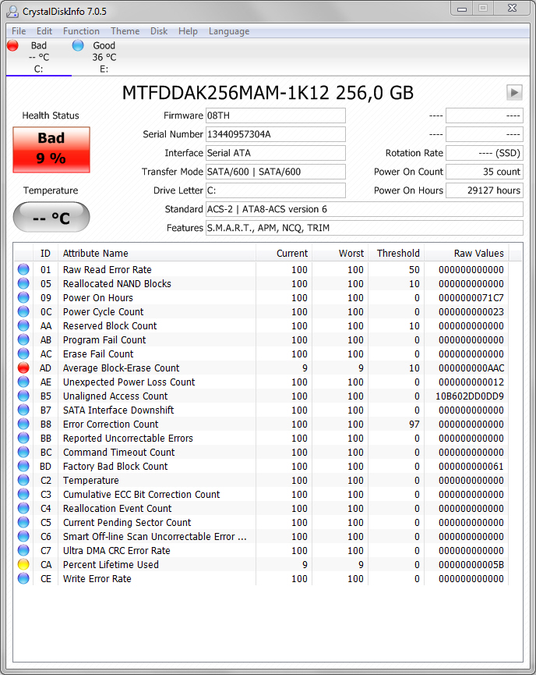Click raw value 0000000071C7
Screen dimensions: 536x675
pyautogui.click(x=471, y=298)
